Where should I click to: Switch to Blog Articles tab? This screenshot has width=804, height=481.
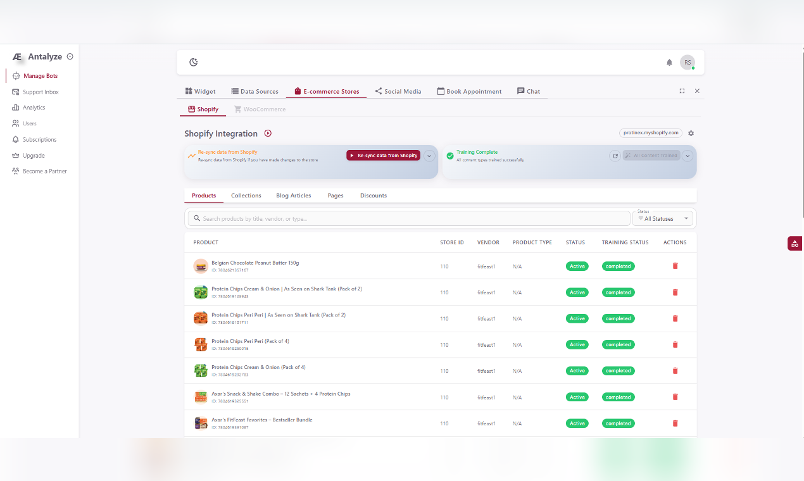pyautogui.click(x=294, y=196)
